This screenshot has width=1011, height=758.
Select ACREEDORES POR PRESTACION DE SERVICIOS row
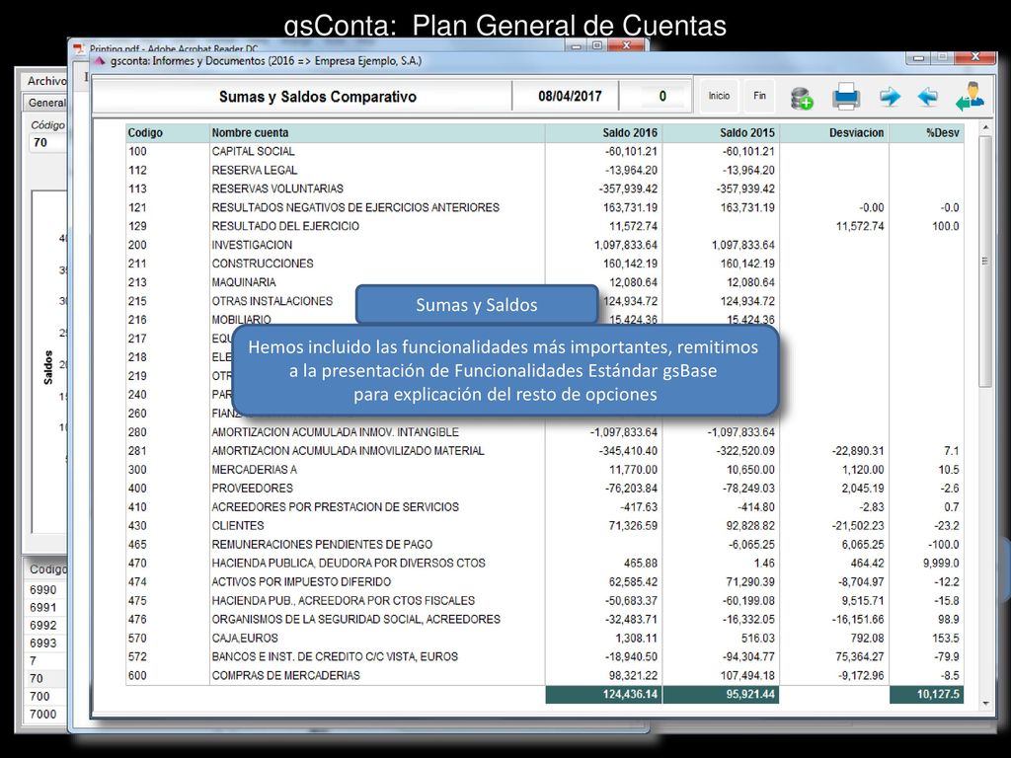click(545, 506)
